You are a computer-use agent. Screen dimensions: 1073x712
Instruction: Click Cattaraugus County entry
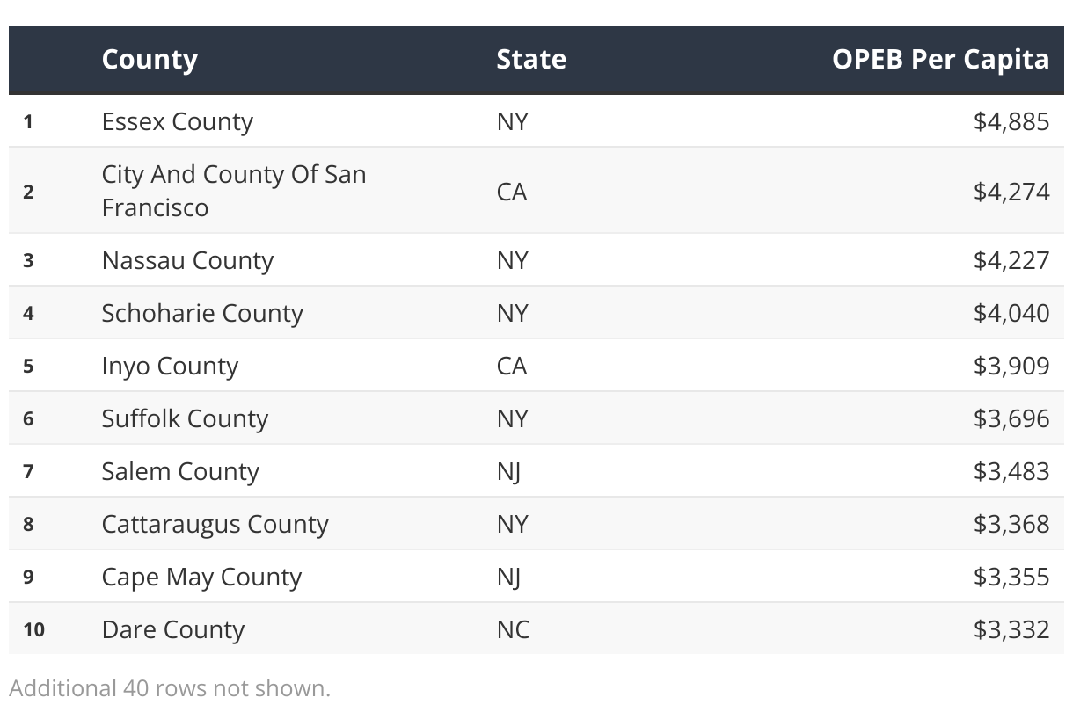(x=215, y=524)
